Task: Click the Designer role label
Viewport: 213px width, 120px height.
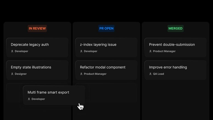Action: (x=21, y=74)
